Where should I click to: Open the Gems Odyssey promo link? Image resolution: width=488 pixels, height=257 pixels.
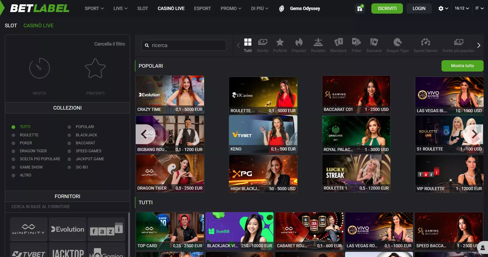click(x=305, y=8)
